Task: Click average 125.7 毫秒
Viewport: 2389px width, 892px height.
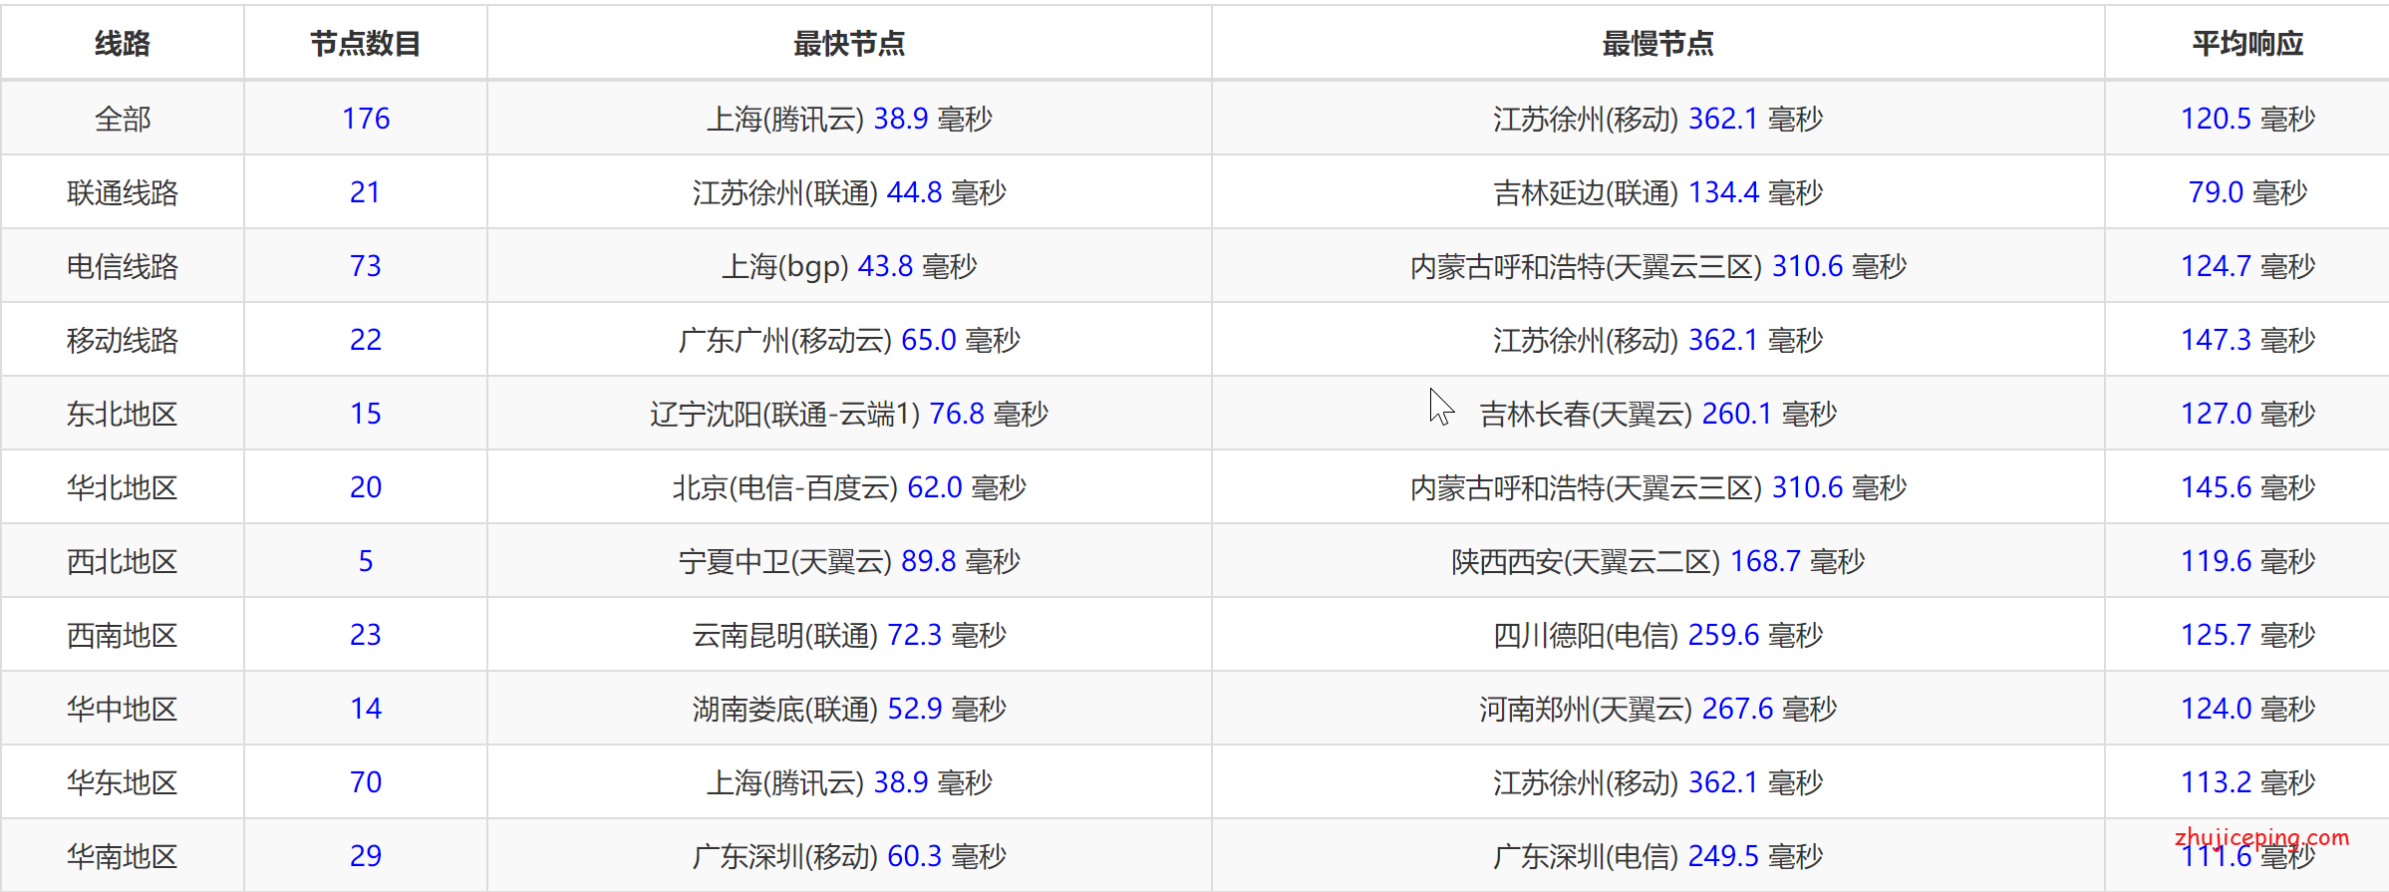Action: click(x=2247, y=635)
